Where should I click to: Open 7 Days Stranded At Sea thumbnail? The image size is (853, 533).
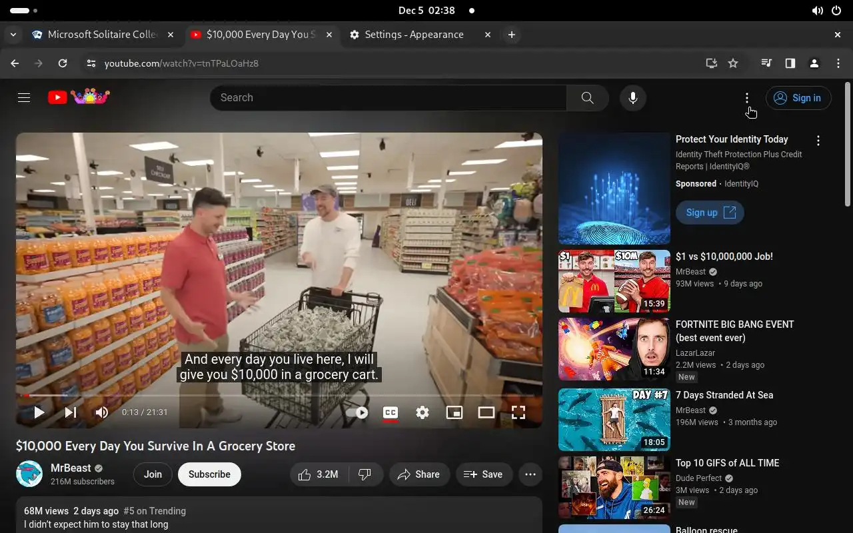tap(614, 420)
